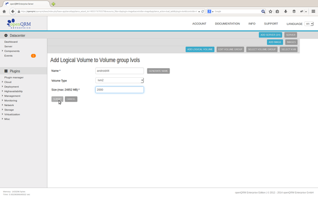This screenshot has height=198, width=318.
Task: Open the bookmarks list icon
Action: [277, 12]
